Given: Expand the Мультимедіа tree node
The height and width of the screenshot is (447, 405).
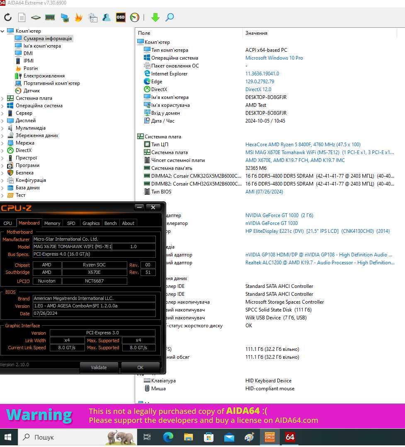Looking at the screenshot, I should tap(2, 128).
